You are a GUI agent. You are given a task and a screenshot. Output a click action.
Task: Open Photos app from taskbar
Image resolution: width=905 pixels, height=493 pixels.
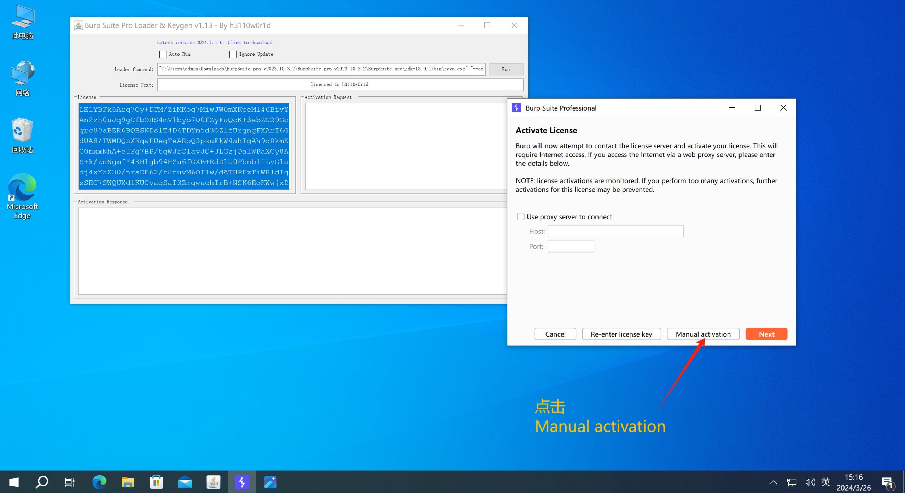pos(270,482)
